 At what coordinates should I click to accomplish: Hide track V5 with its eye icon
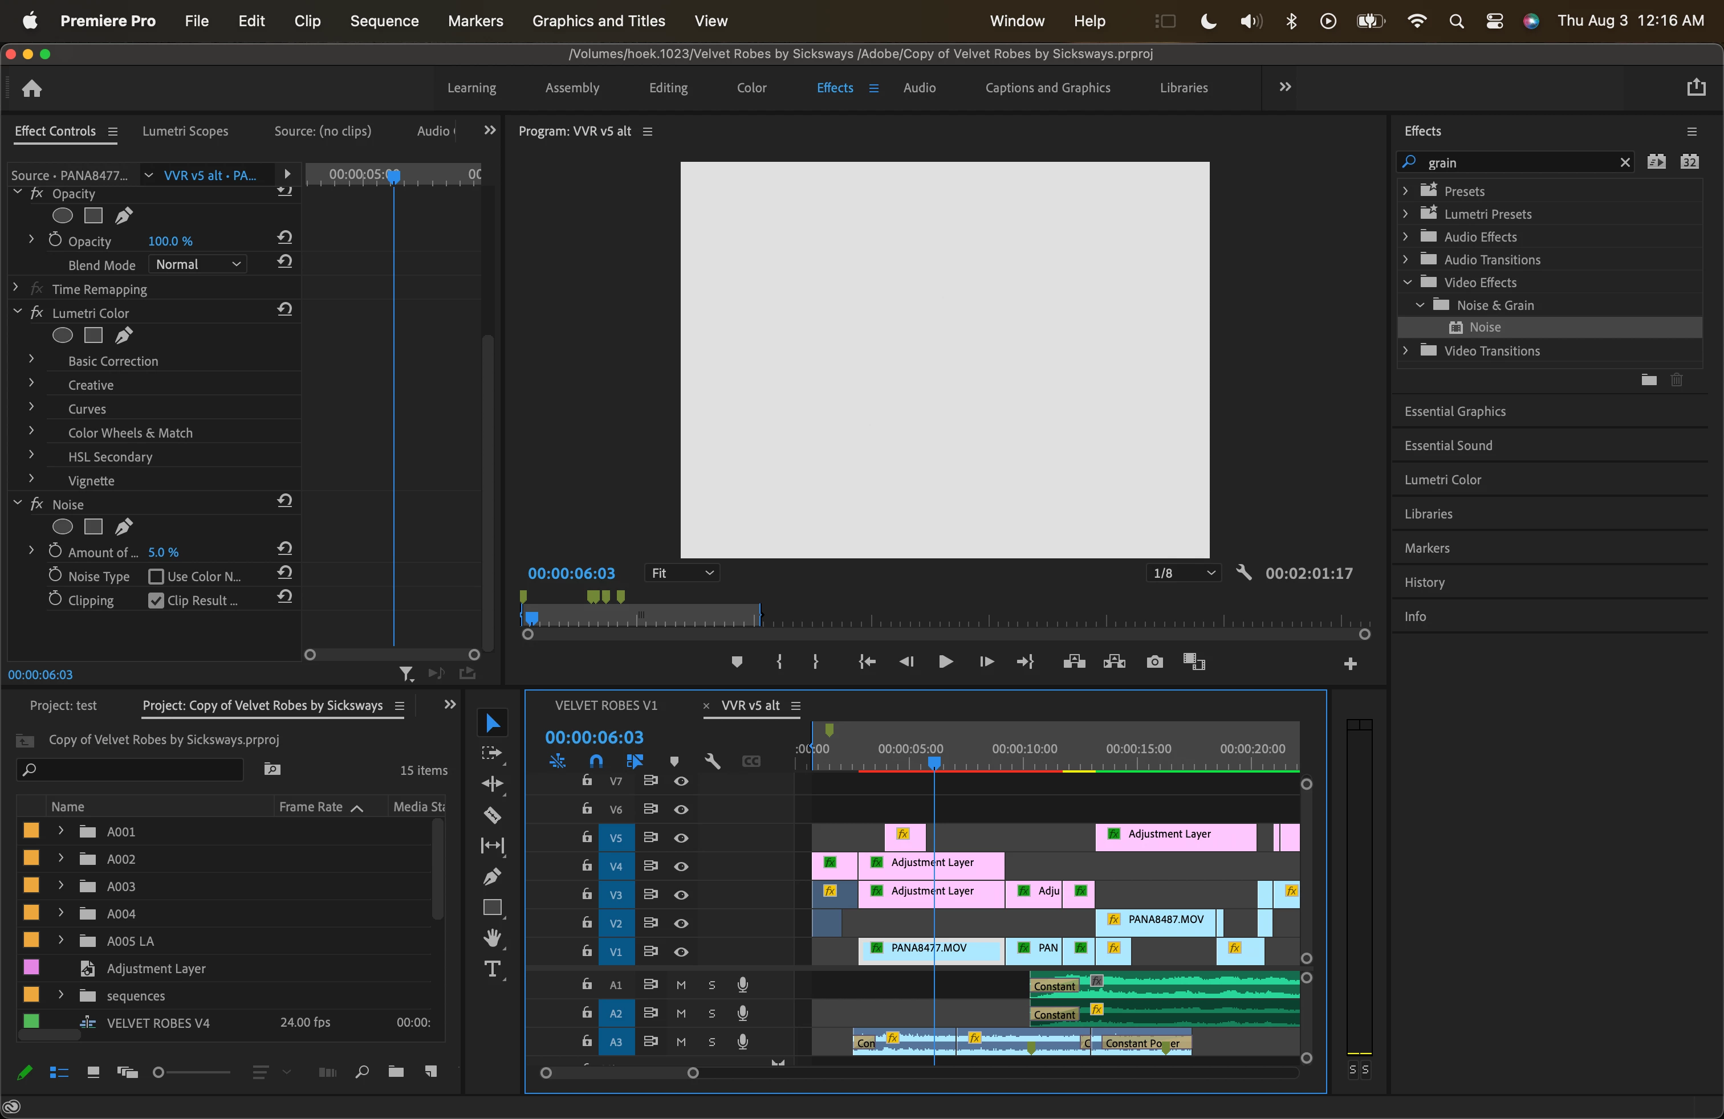pos(681,838)
